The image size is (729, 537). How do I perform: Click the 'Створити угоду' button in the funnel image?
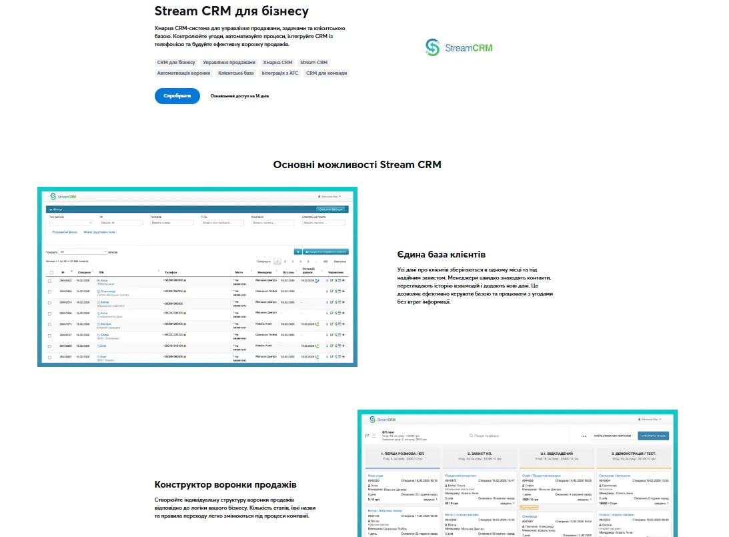(x=653, y=436)
